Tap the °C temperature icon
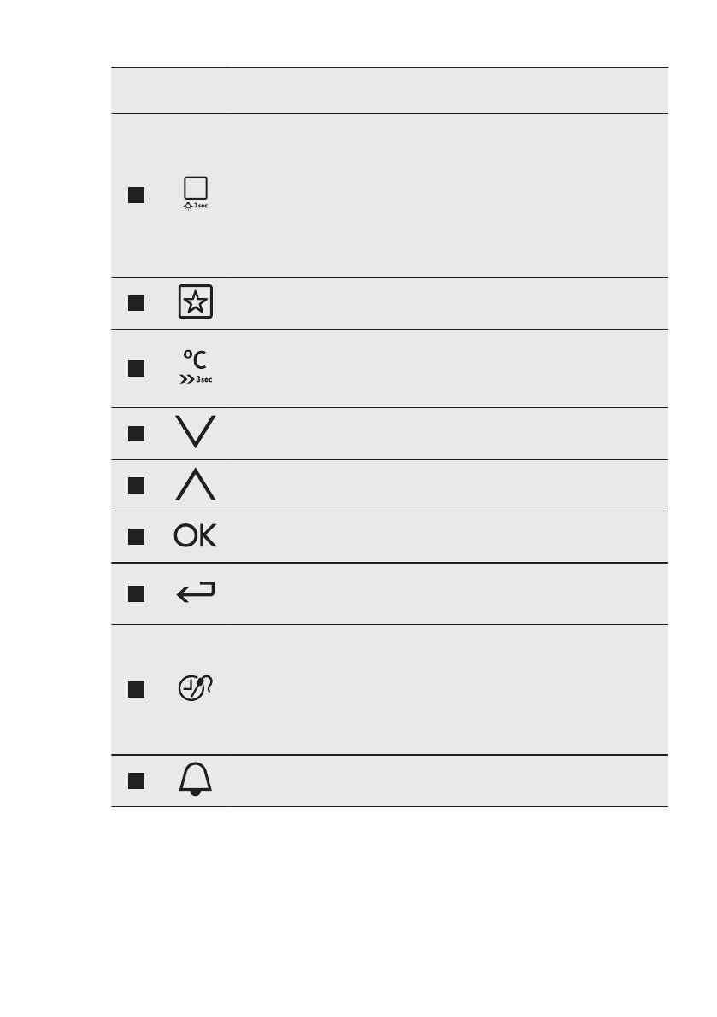This screenshot has height=1017, width=717. pos(196,360)
